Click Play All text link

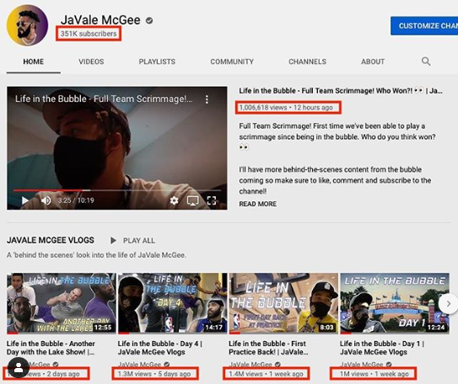[x=138, y=241]
